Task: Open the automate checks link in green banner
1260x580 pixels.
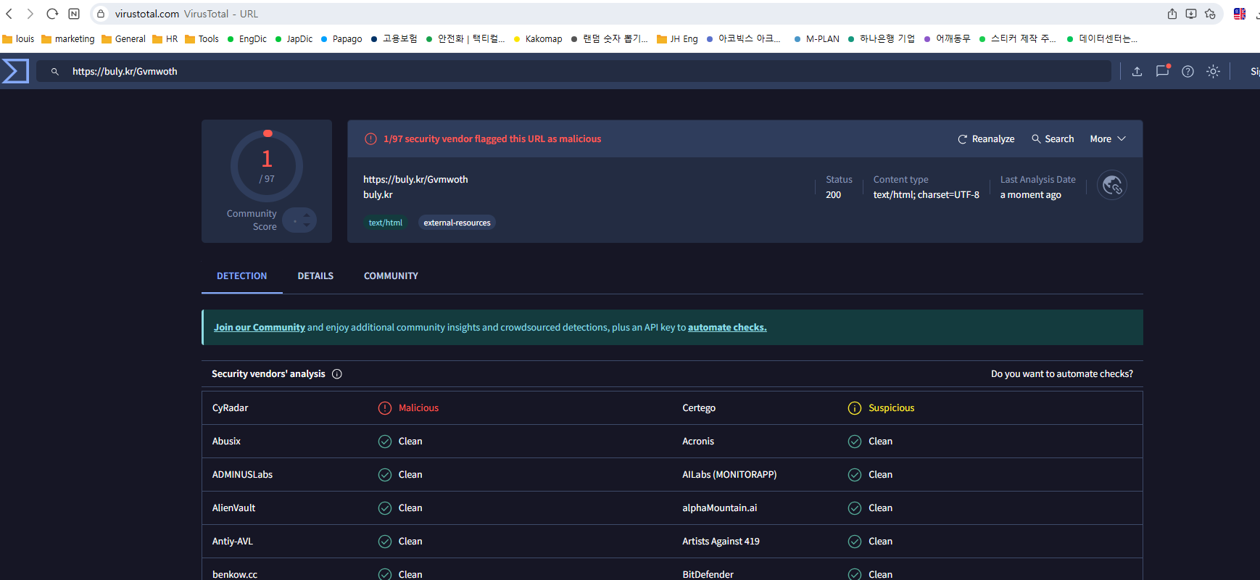Action: tap(727, 328)
